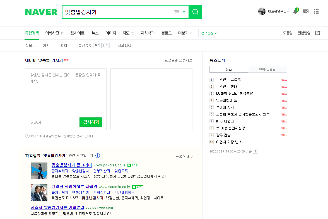Click the green search magnifier button
The width and height of the screenshot is (328, 219).
(x=195, y=12)
